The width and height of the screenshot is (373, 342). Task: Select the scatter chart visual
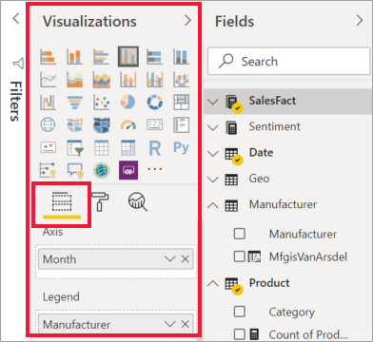tap(102, 103)
